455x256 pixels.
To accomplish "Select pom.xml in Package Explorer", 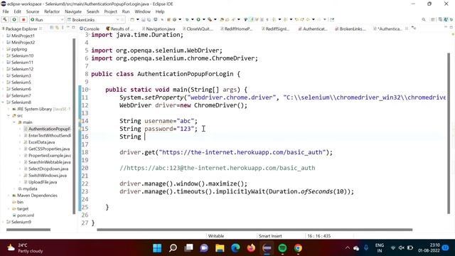I will click(x=26, y=215).
